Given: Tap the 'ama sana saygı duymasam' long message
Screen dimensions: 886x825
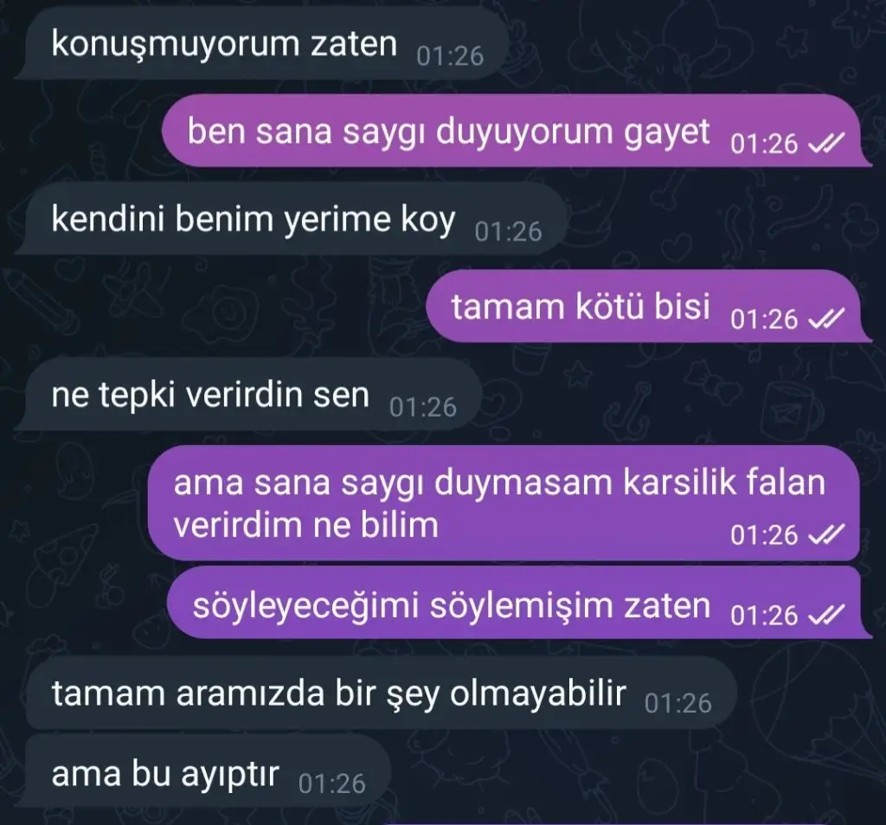Looking at the screenshot, I should click(x=504, y=503).
